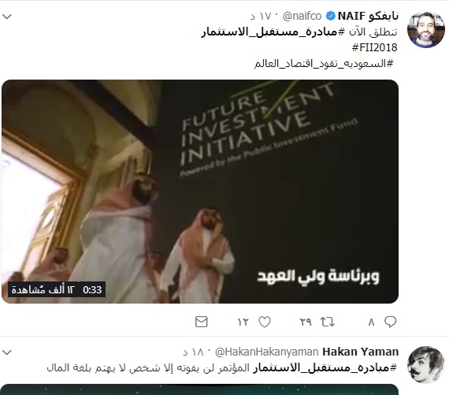Click the blue verified badge next to NAIF
This screenshot has height=395, width=449.
pos(331,16)
